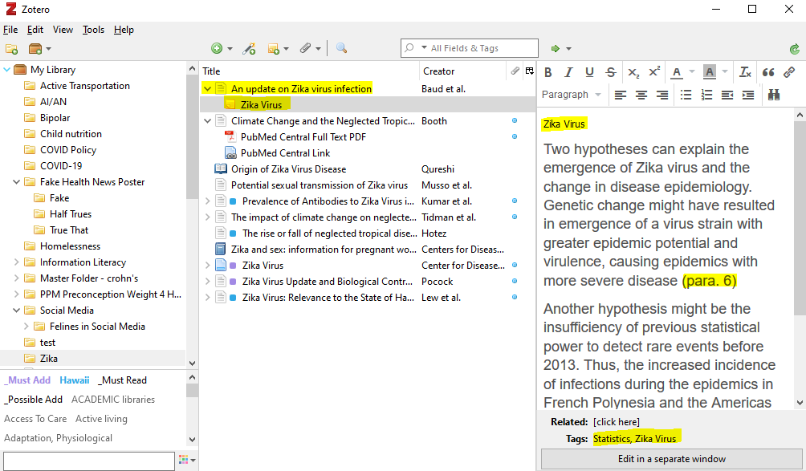Viewport: 806px width, 471px height.
Task: Click the green New Item icon
Action: click(217, 48)
